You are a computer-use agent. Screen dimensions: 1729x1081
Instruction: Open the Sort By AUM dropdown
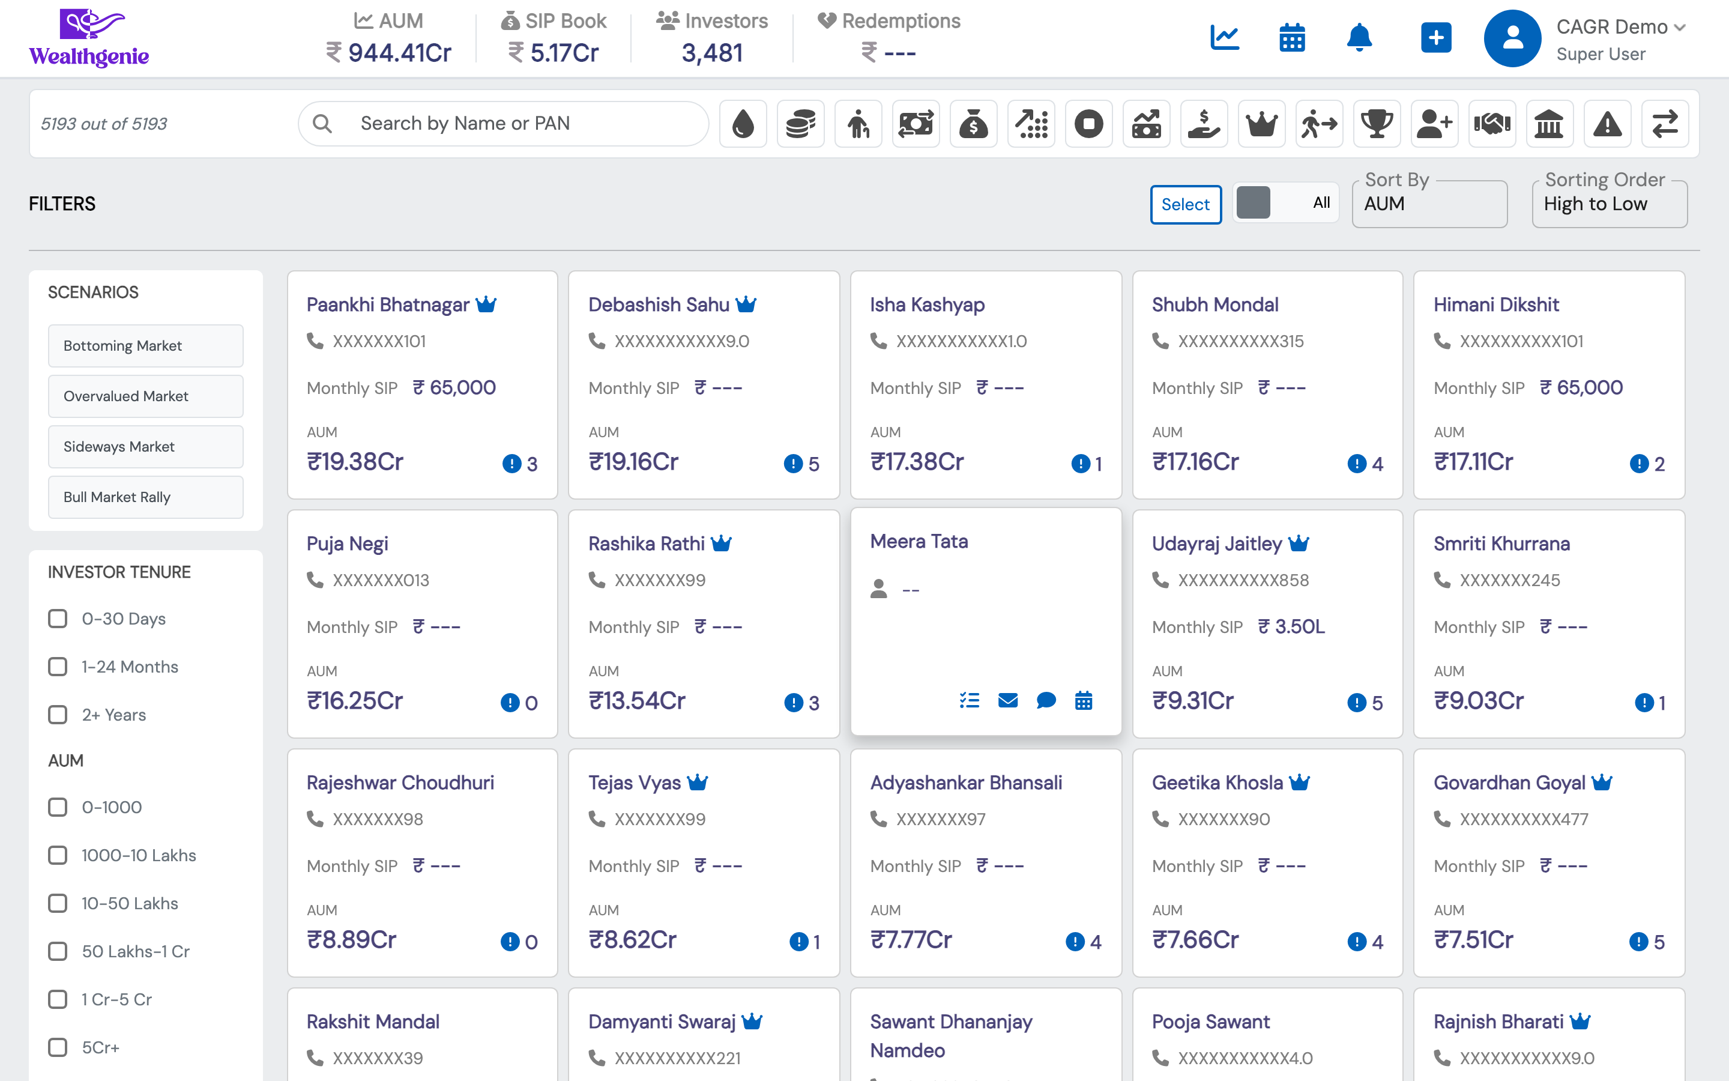[x=1429, y=204]
